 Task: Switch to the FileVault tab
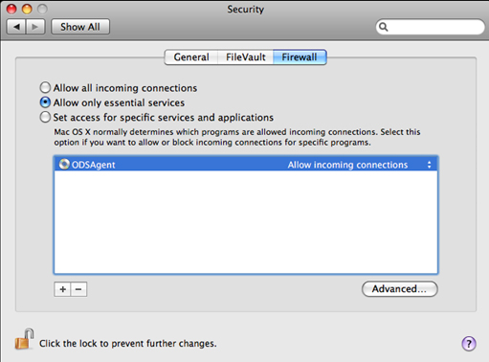point(245,57)
